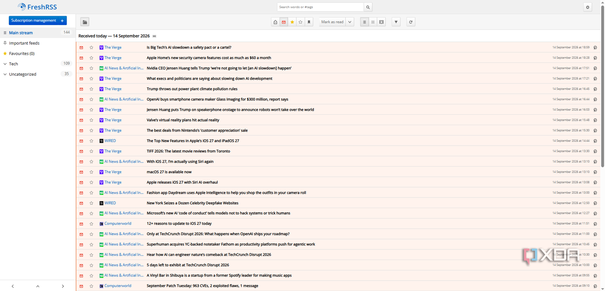Go to previous article with the left arrow
The image size is (605, 291).
13,286
